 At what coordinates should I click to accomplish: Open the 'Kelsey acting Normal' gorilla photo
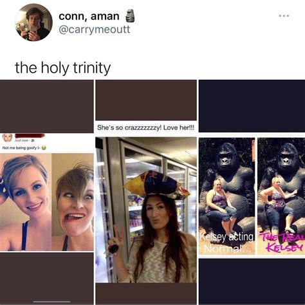[x=227, y=196]
